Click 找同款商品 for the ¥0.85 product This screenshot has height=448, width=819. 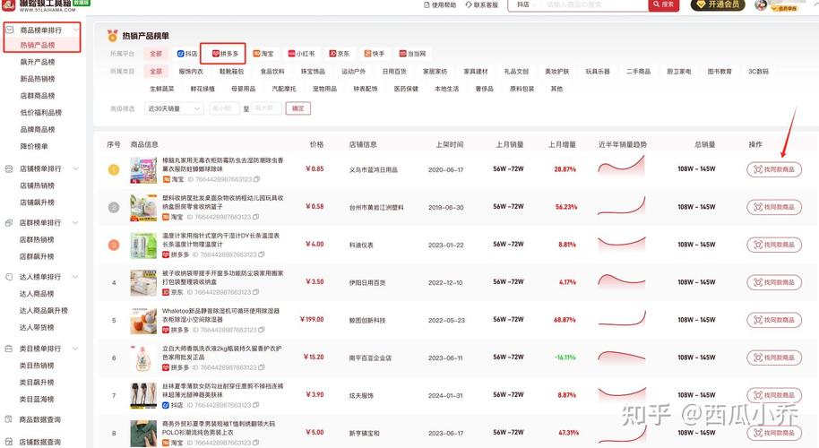(x=774, y=169)
